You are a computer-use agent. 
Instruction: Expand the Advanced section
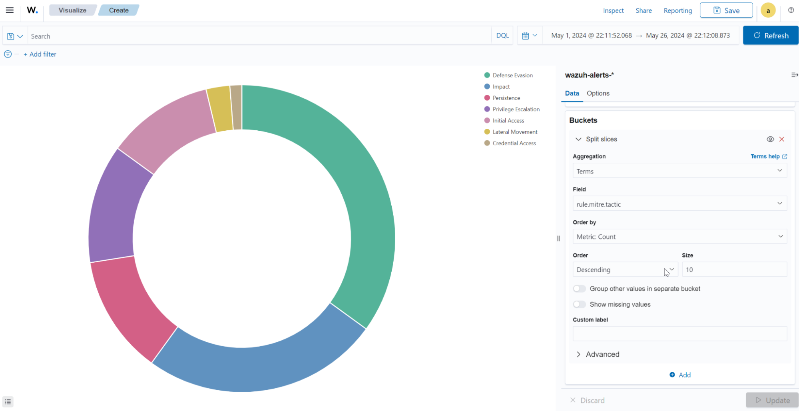[x=598, y=354]
